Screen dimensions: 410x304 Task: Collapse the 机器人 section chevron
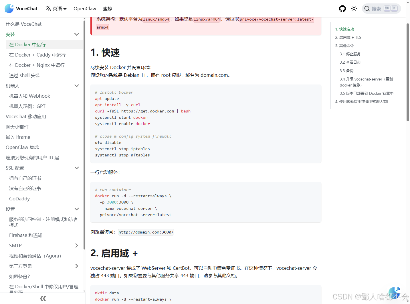(77, 86)
